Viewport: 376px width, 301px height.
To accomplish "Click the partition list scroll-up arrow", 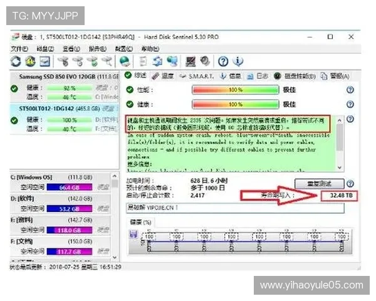I will pyautogui.click(x=115, y=176).
